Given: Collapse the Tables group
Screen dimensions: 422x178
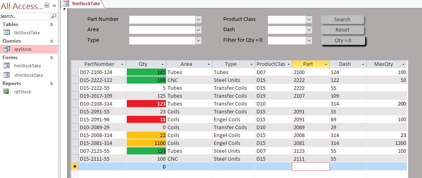Looking at the screenshot, I should (x=51, y=24).
